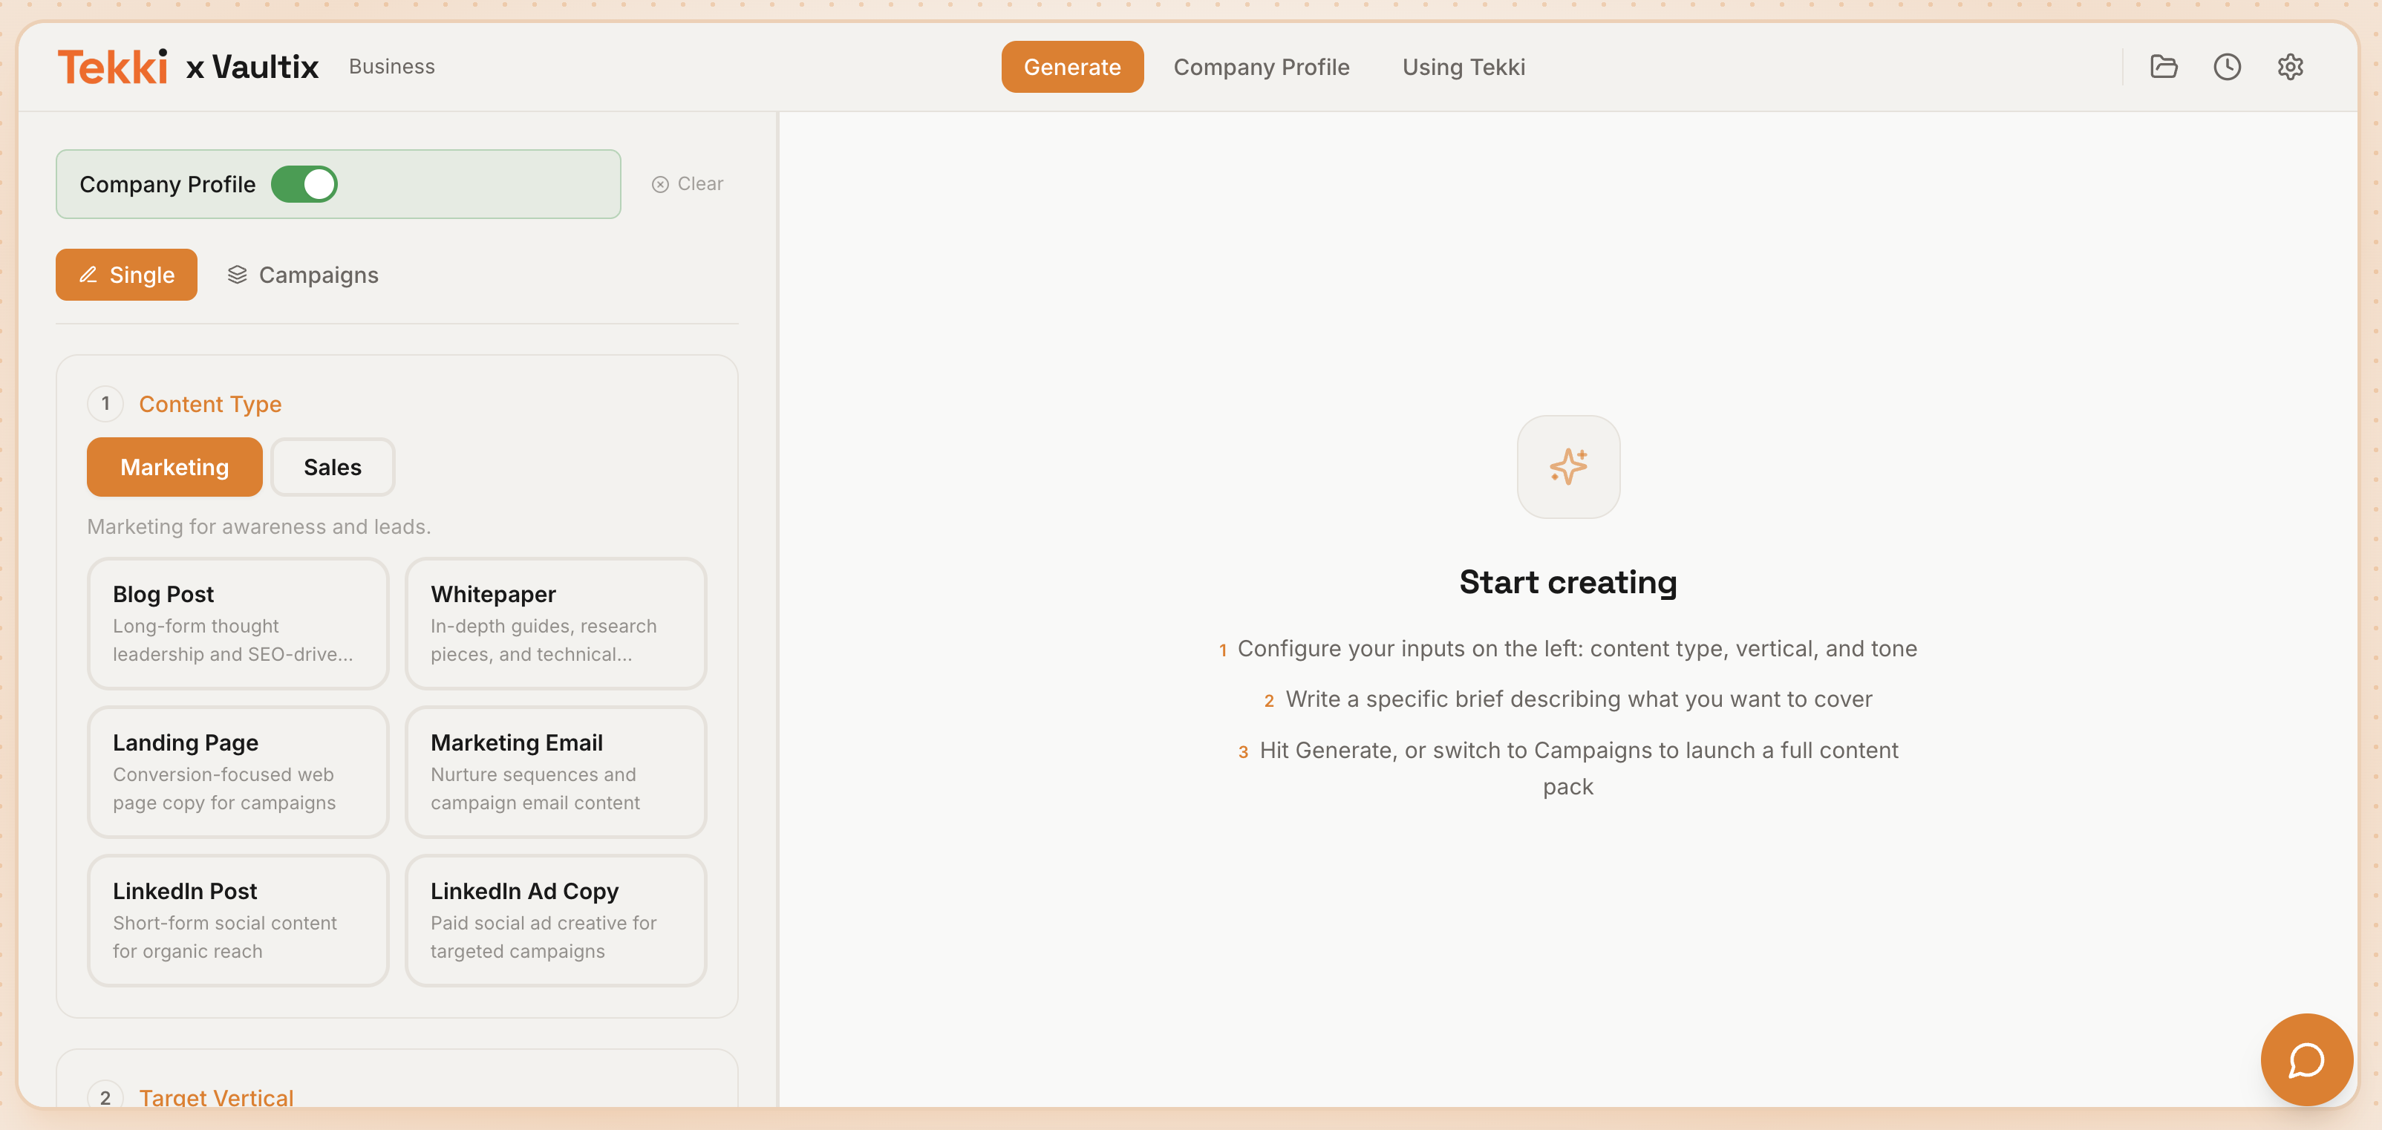Open the saved files folder icon
The image size is (2382, 1130).
pyautogui.click(x=2163, y=67)
